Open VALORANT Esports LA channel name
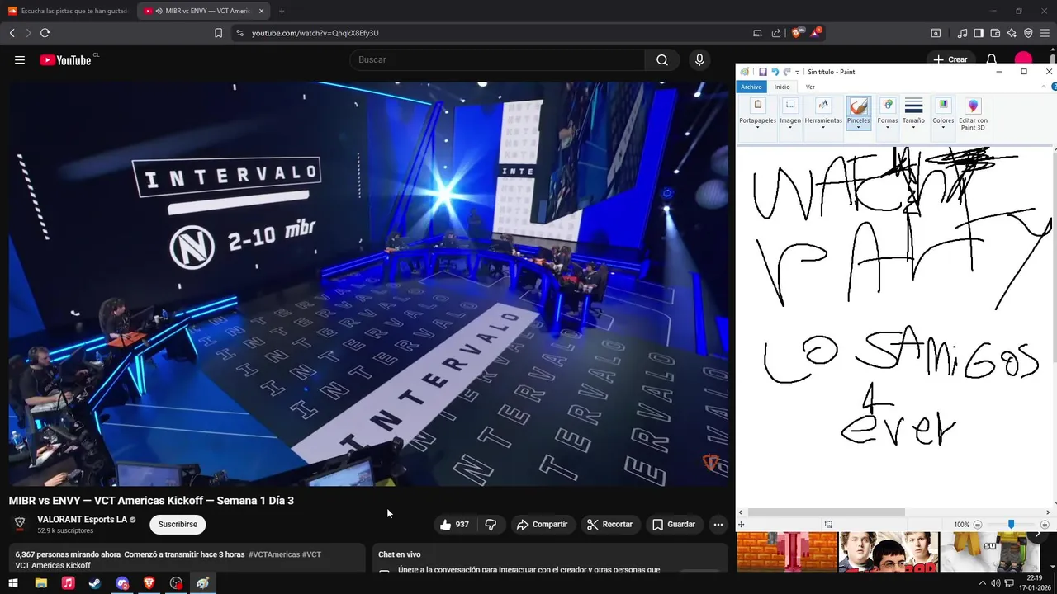1057x594 pixels. coord(83,520)
